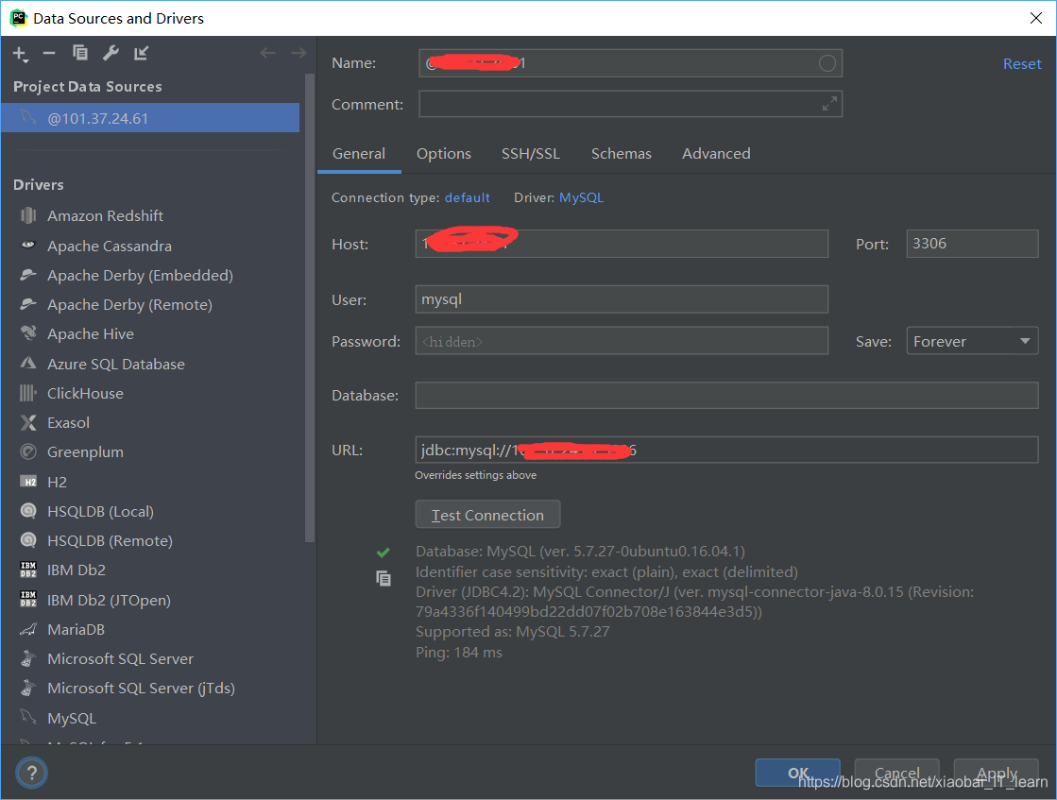Click the Reset link
The height and width of the screenshot is (800, 1057).
pos(1022,64)
